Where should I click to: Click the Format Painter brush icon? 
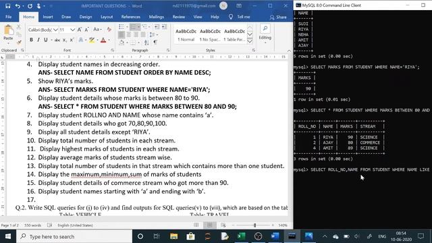[x=19, y=43]
